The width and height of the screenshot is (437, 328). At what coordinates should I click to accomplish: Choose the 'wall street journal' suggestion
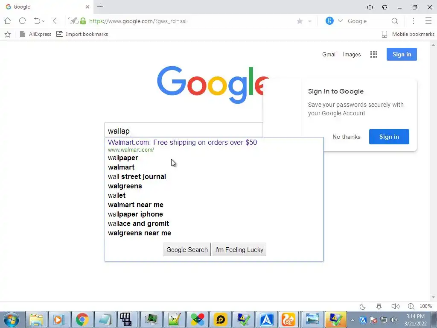tap(137, 176)
